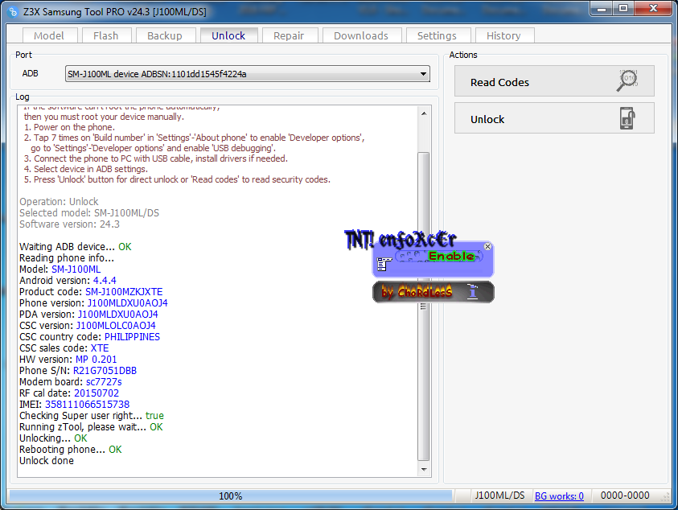Viewport: 678px width, 510px height.
Task: Open the Backup tab
Action: point(165,35)
